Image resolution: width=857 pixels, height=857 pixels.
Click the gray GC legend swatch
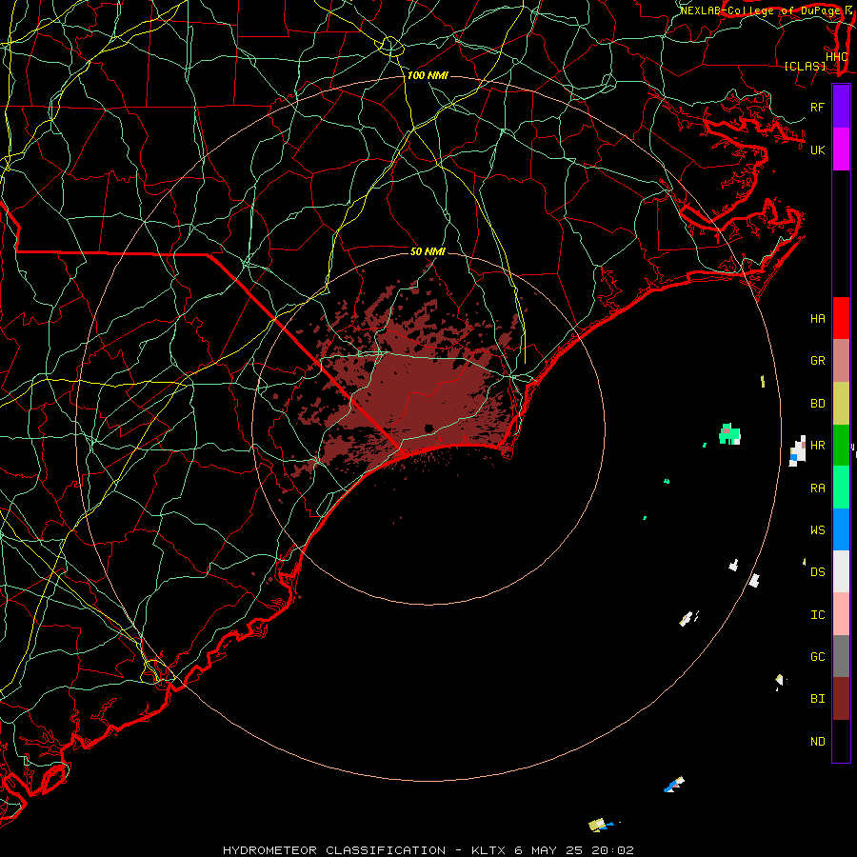click(x=841, y=656)
